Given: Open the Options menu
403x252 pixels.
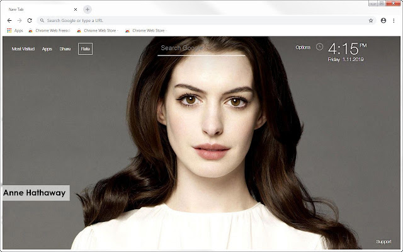Looking at the screenshot, I should [x=303, y=47].
